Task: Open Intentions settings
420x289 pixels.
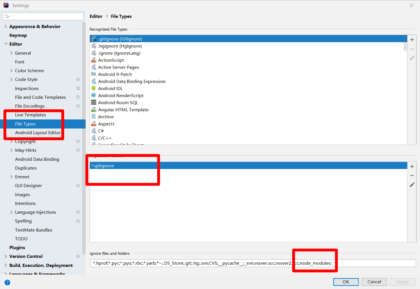Action: (x=25, y=203)
